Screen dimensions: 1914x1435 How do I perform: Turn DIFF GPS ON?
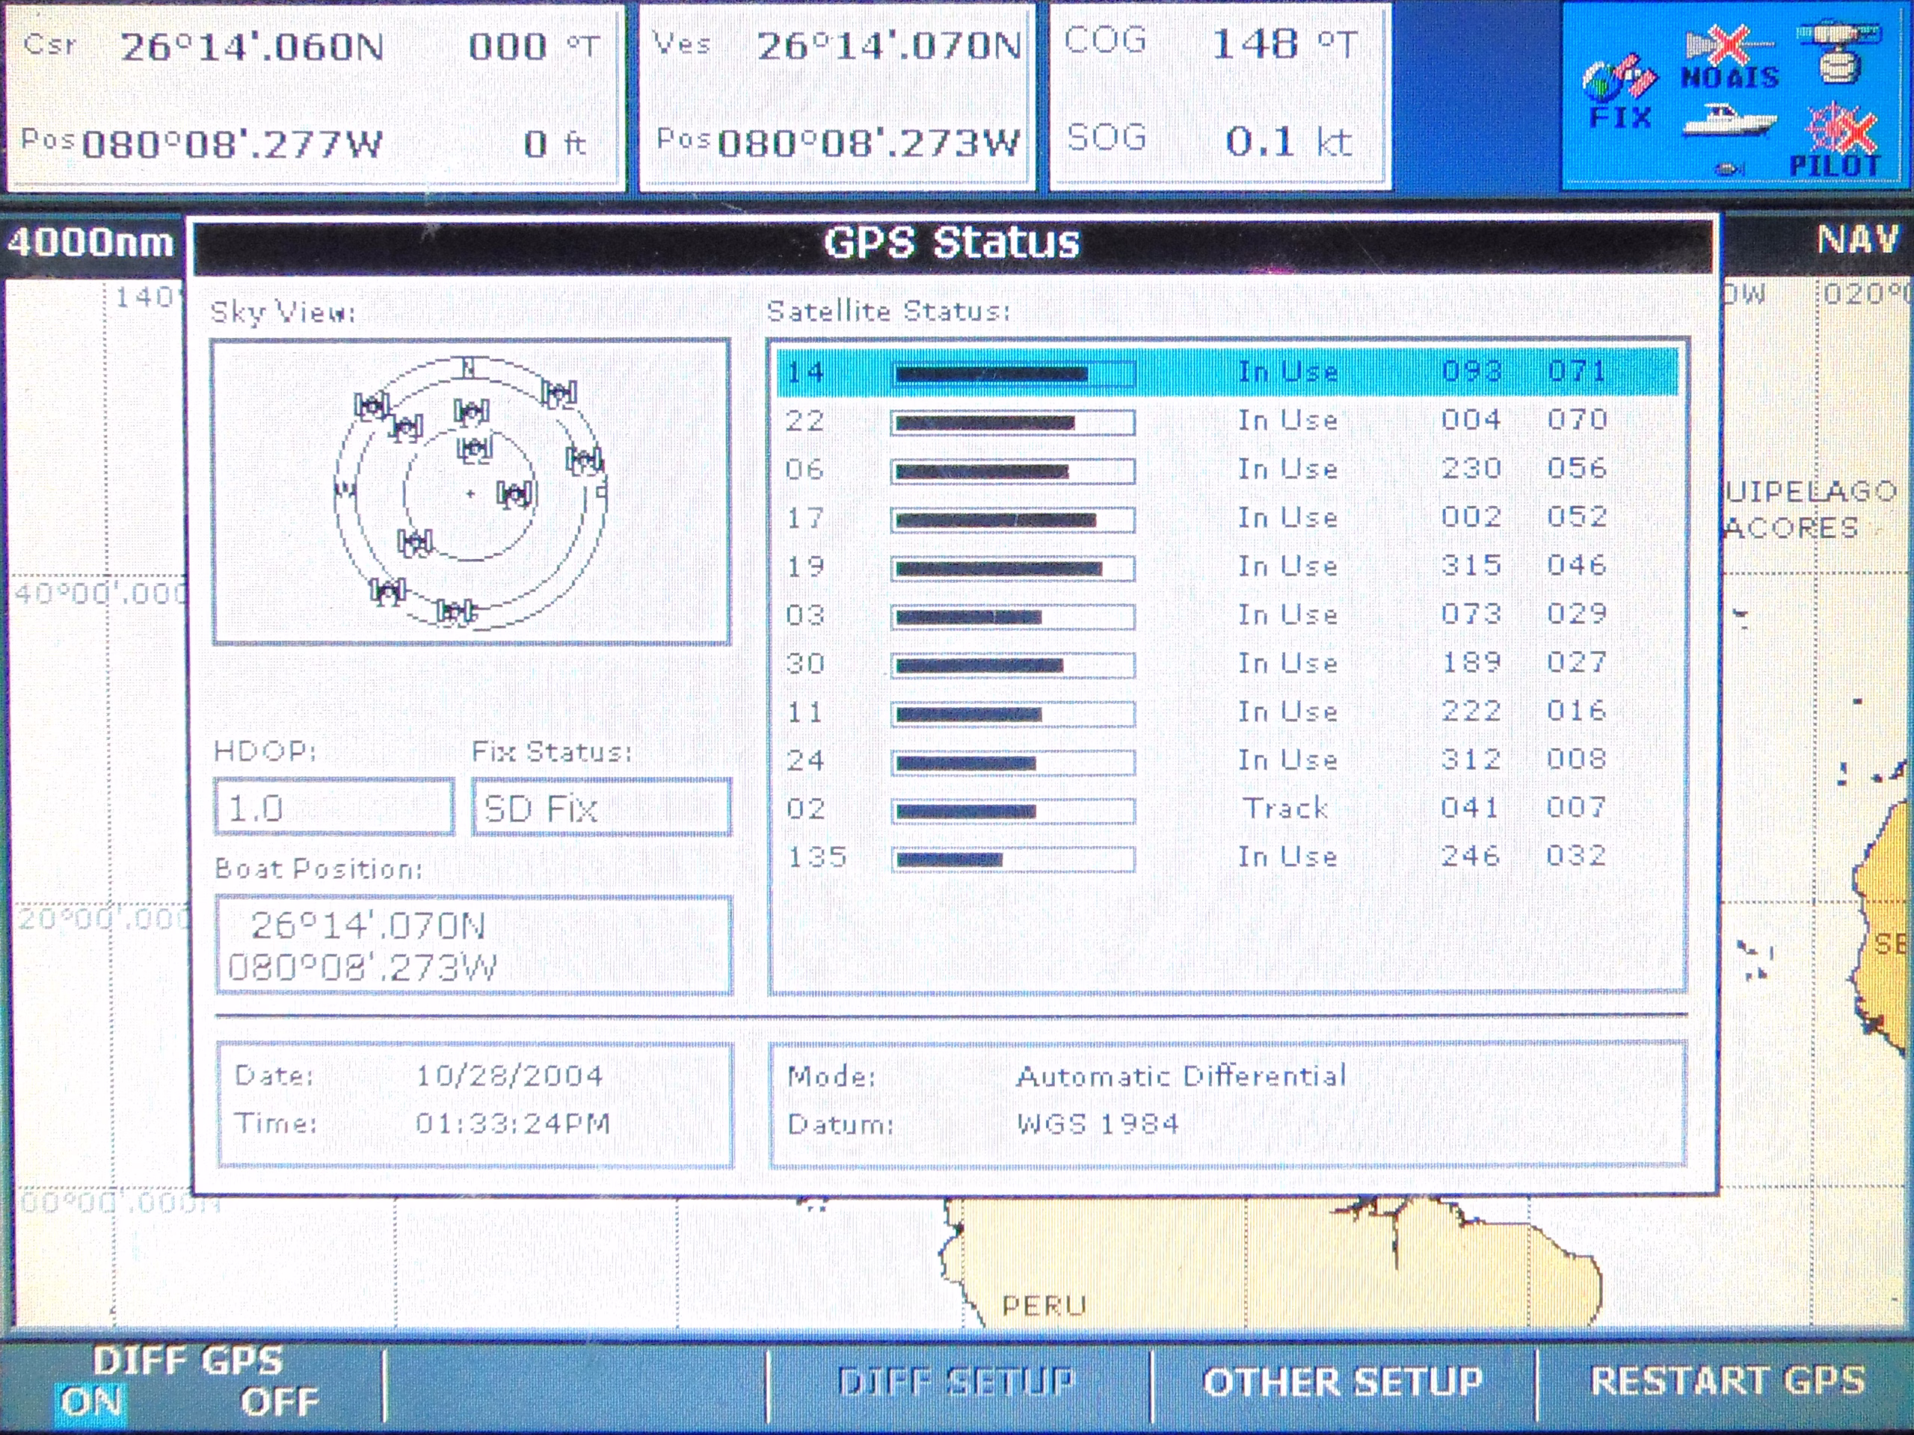pos(92,1402)
